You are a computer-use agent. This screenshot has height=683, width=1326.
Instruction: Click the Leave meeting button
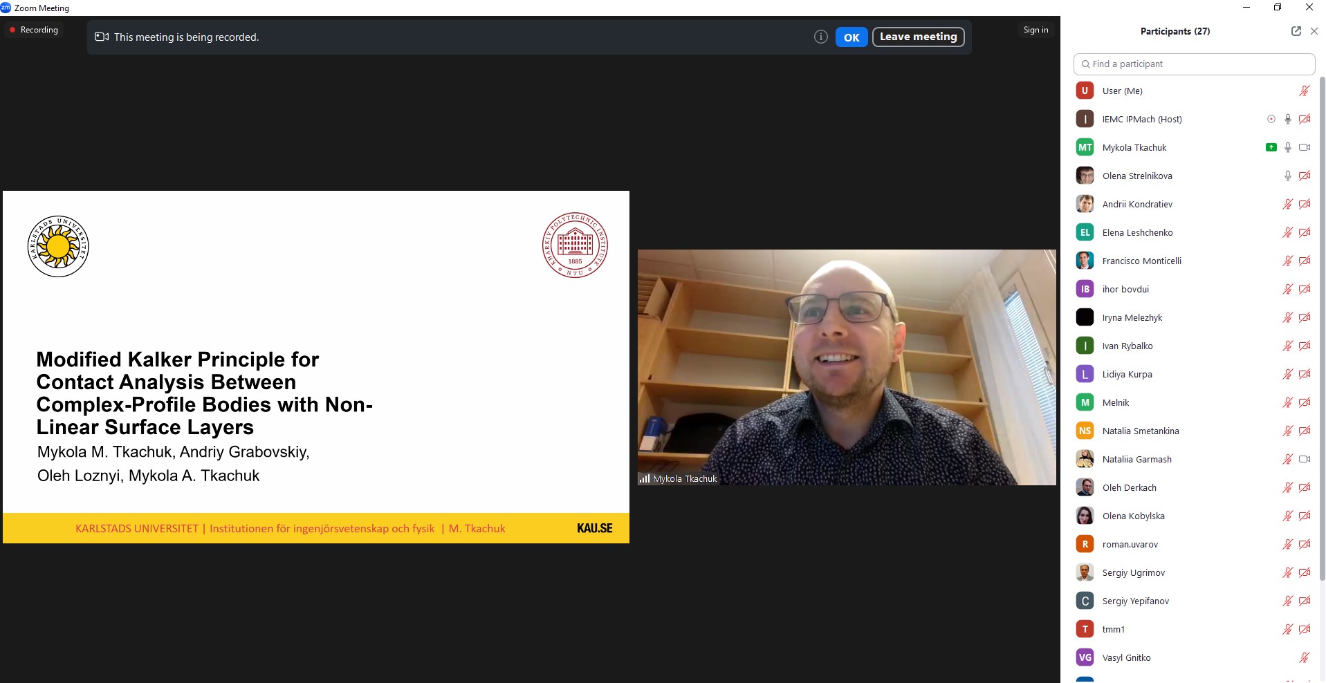click(918, 37)
